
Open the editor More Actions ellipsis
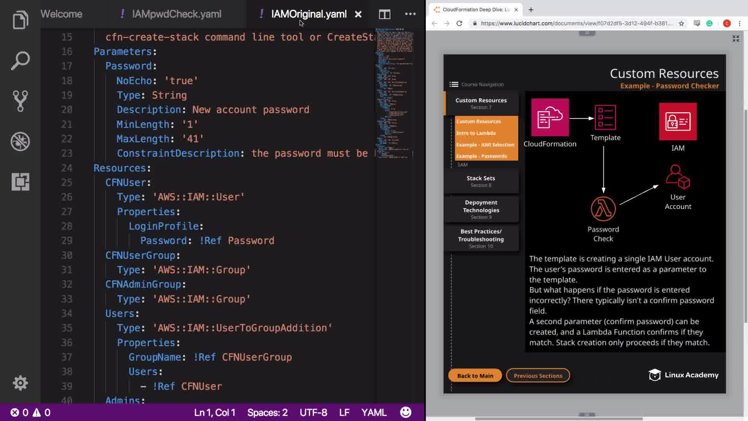pyautogui.click(x=410, y=14)
